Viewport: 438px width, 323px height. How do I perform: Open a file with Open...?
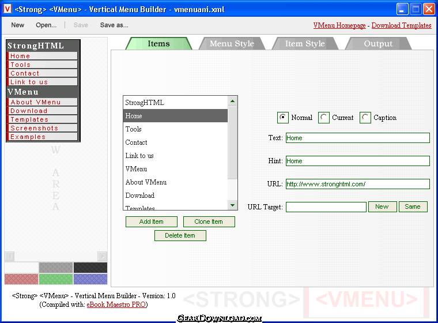[x=46, y=25]
